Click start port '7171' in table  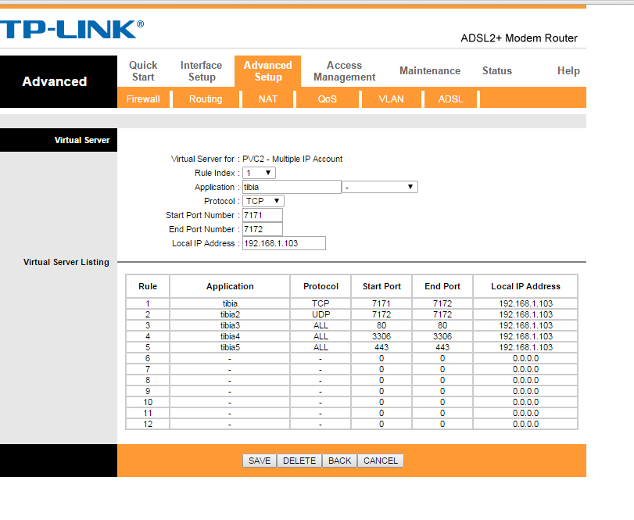[381, 303]
